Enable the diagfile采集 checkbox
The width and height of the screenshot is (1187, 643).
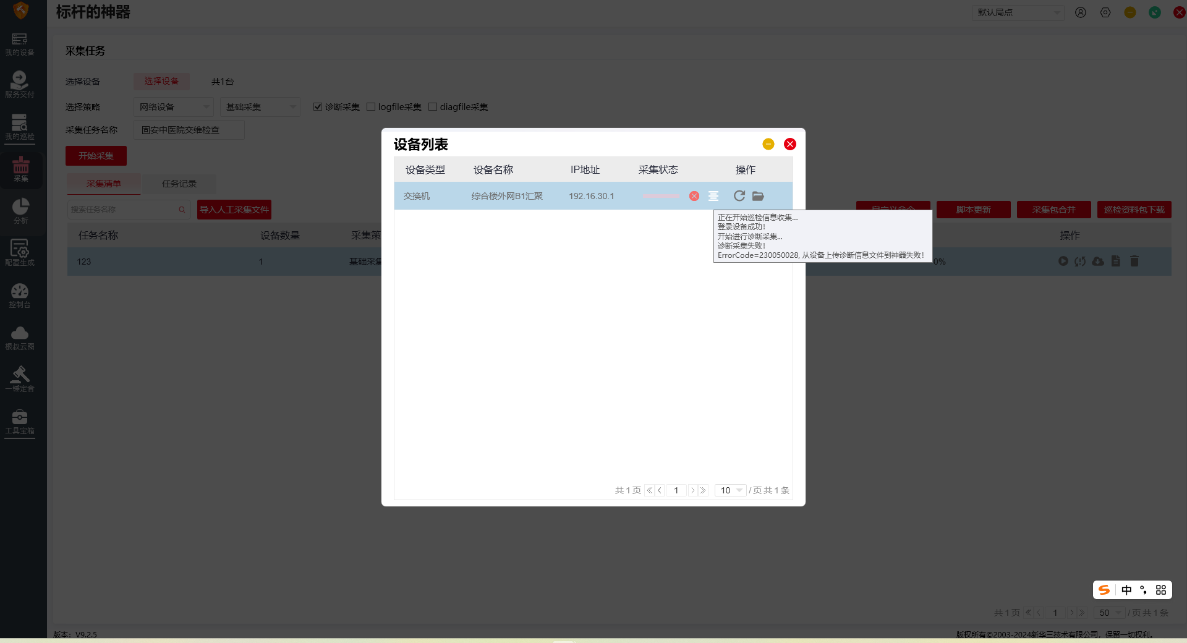point(433,107)
